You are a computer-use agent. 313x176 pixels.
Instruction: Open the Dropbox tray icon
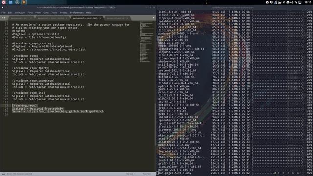[x=271, y=2]
